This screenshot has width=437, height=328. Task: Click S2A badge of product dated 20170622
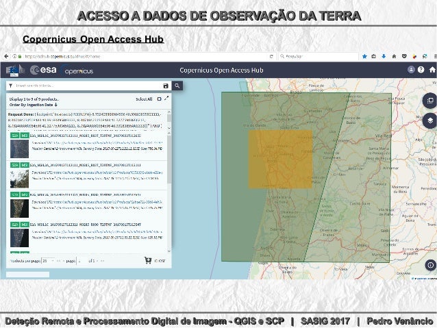(15, 136)
